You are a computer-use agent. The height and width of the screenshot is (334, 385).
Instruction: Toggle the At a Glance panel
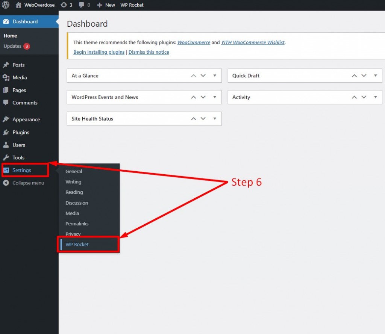(x=215, y=76)
